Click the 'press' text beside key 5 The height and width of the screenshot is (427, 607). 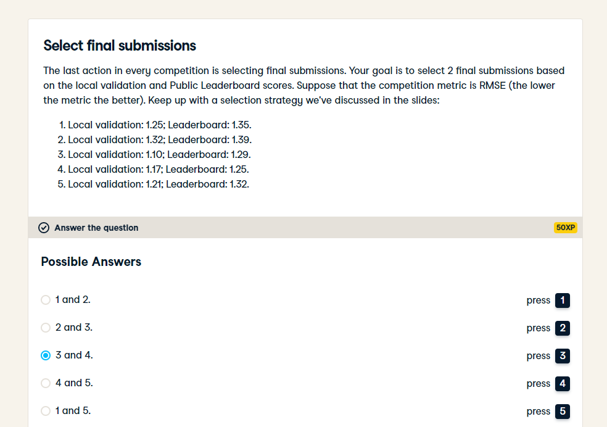(538, 412)
